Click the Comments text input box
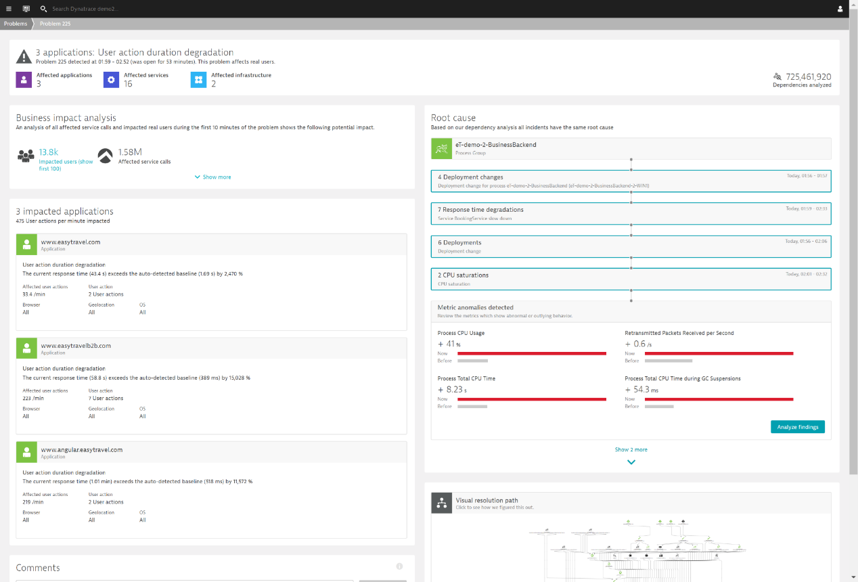 185,581
